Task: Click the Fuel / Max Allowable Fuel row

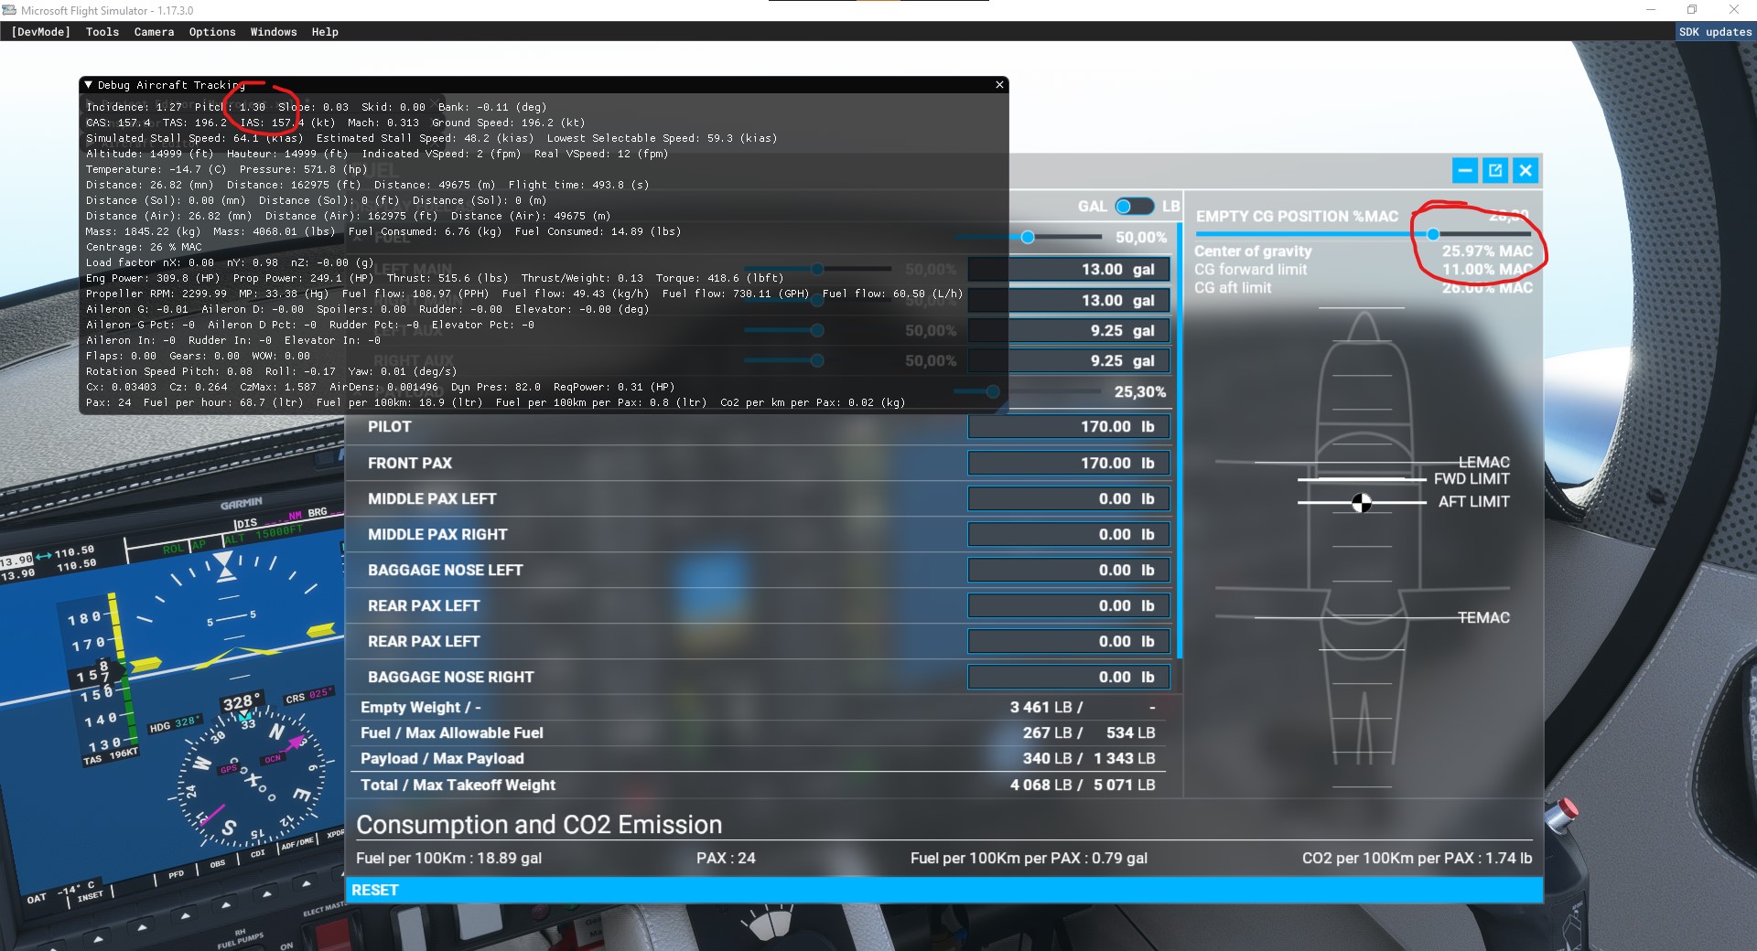Action: click(758, 733)
